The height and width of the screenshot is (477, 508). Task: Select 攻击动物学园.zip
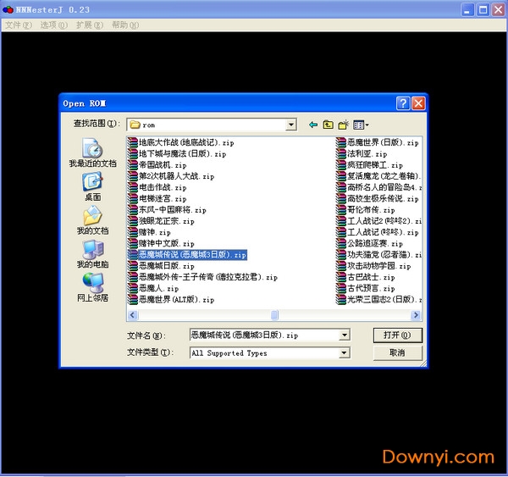(x=373, y=266)
